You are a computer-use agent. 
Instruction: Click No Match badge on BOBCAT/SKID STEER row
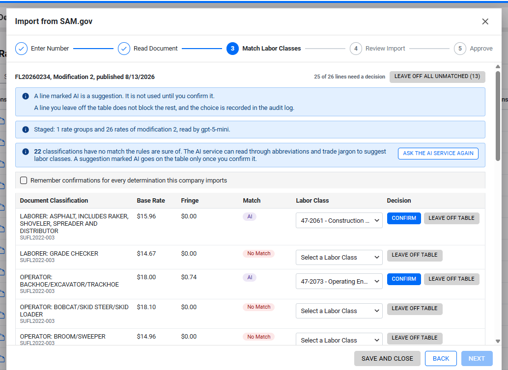258,307
